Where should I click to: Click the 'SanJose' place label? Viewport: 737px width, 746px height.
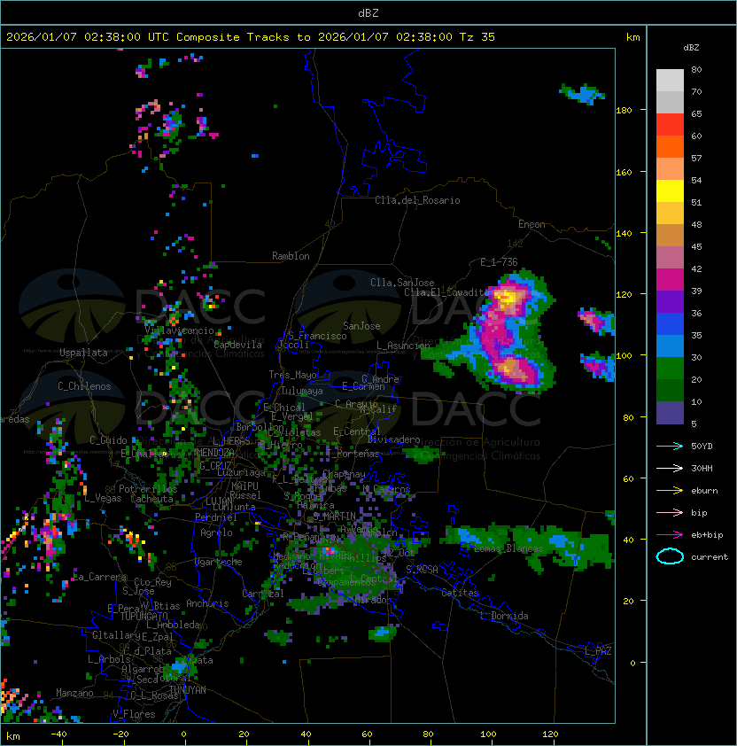point(361,326)
